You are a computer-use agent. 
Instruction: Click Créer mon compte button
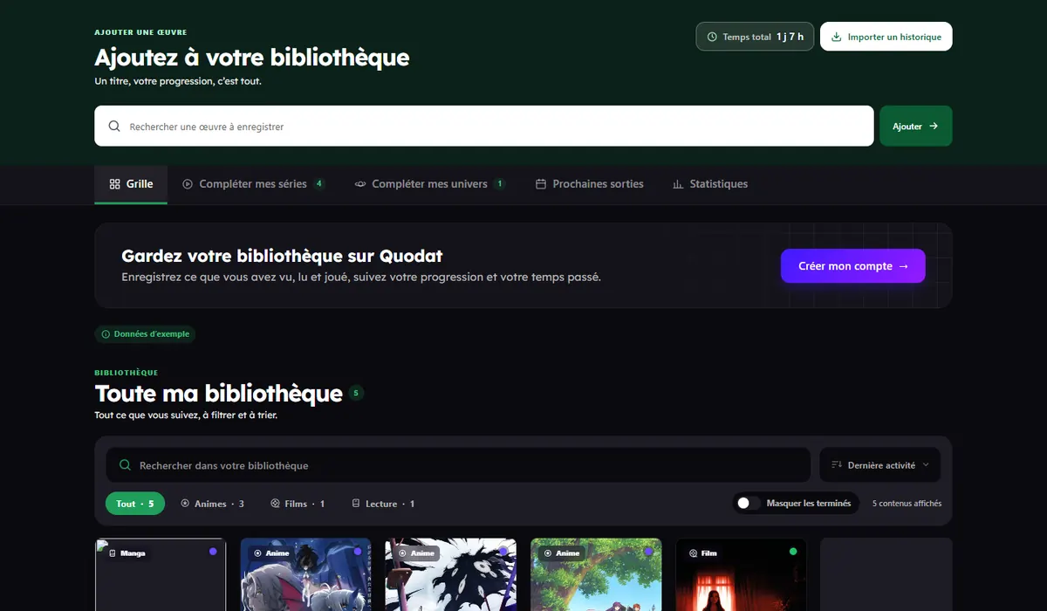[x=853, y=266]
